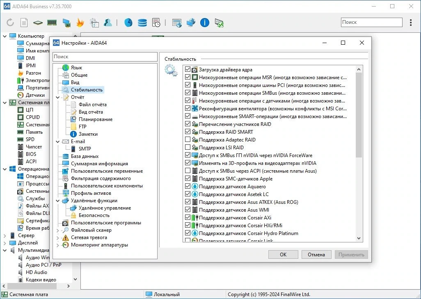The width and height of the screenshot is (421, 299).
Task: Click the Применить button
Action: [351, 254]
